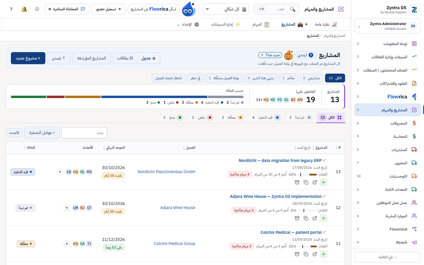424x265 pixels.
Task: Click تصدير export button
Action: [x=59, y=58]
